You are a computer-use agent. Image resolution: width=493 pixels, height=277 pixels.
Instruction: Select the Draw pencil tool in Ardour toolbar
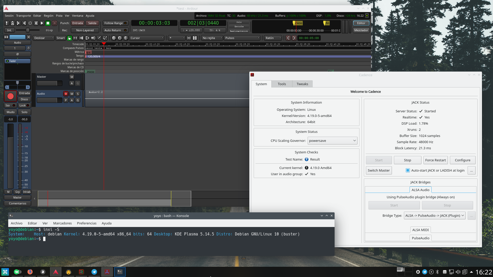(x=99, y=38)
